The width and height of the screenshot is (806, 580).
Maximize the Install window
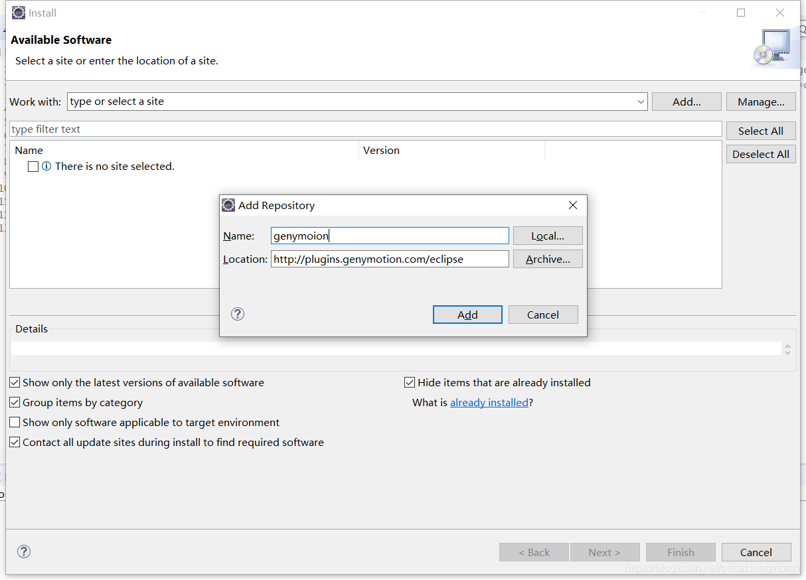(x=741, y=13)
